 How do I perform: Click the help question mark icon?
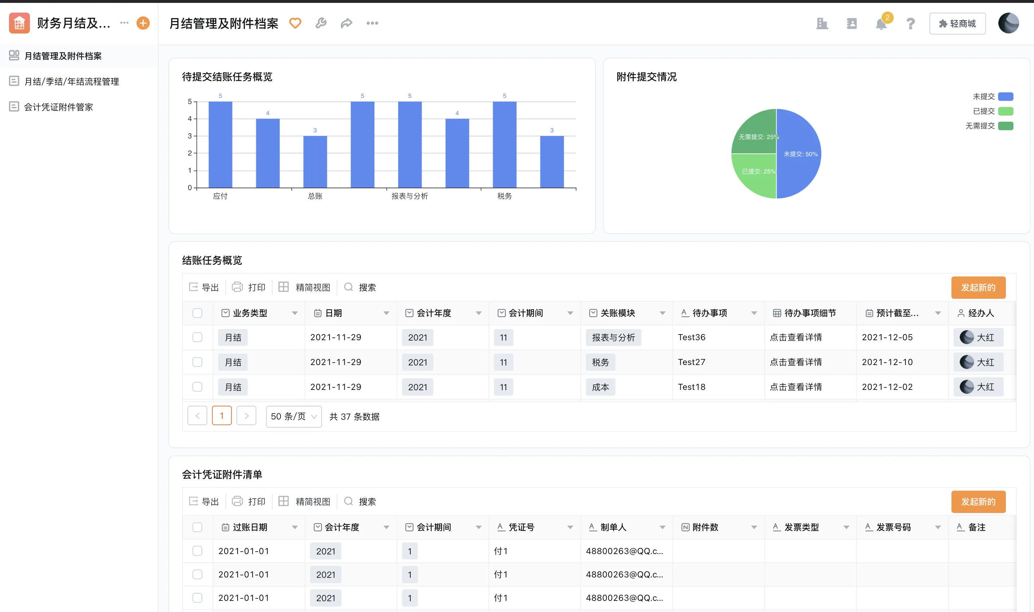pos(910,24)
